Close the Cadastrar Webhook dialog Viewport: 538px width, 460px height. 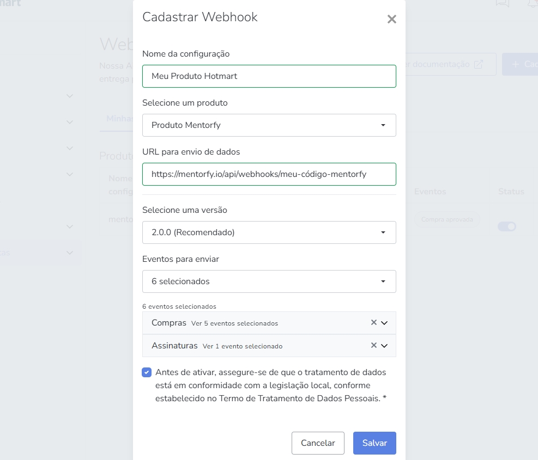pyautogui.click(x=391, y=19)
